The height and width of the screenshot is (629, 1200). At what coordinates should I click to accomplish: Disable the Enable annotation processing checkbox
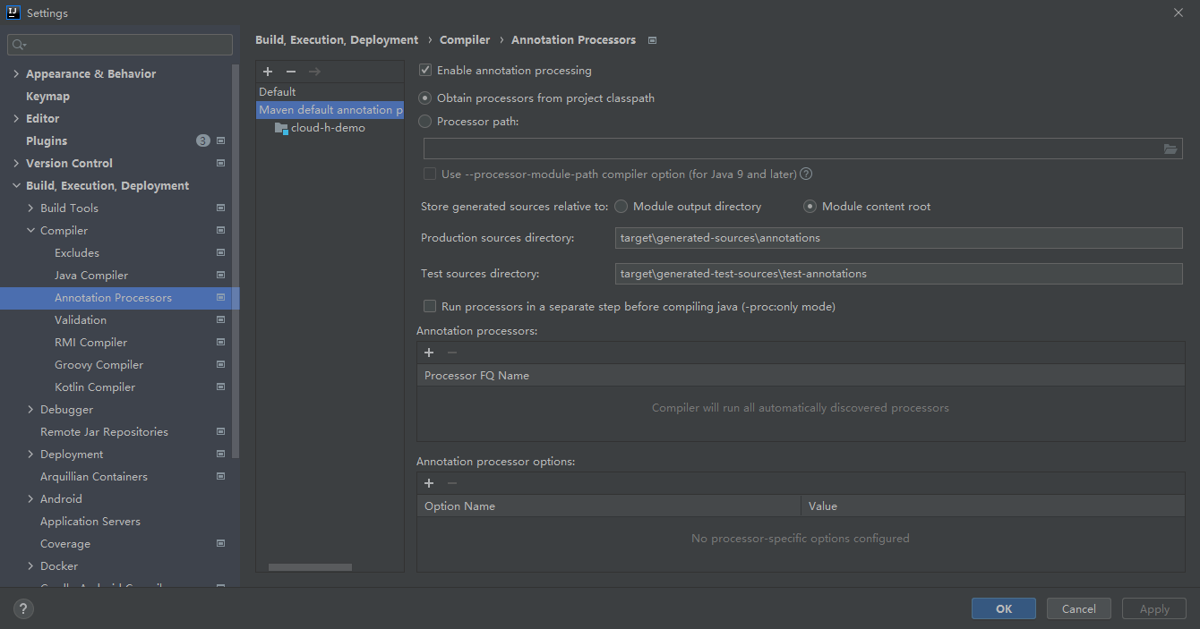426,70
